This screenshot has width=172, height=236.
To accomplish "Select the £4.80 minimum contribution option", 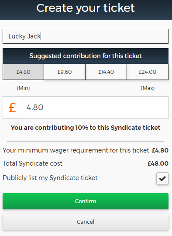I will (23, 72).
